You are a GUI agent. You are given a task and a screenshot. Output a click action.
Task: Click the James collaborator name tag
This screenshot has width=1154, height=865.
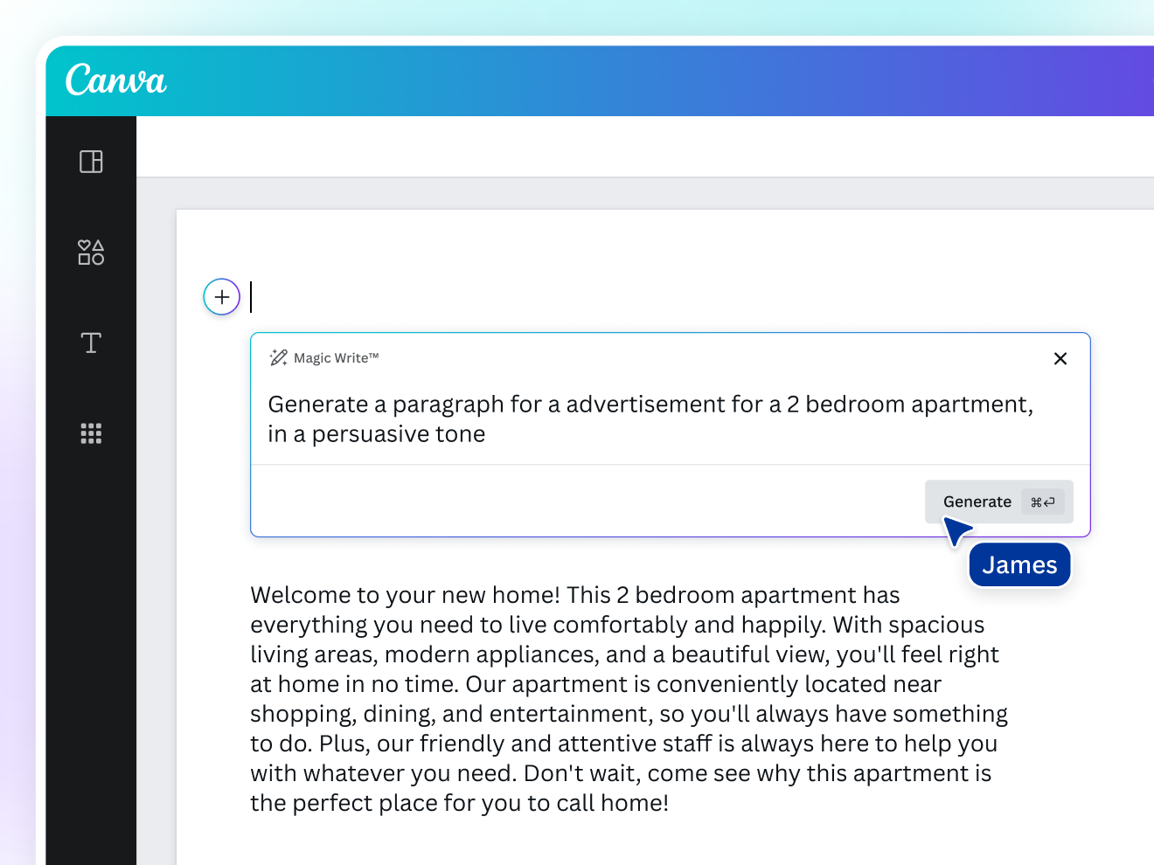tap(1019, 565)
